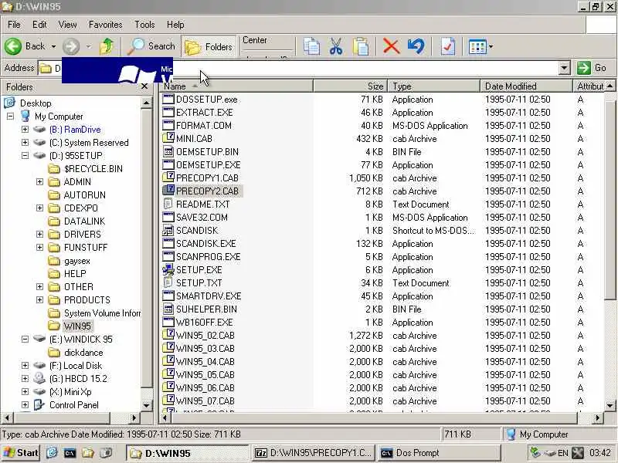Click the red Delete X icon
The height and width of the screenshot is (463, 618).
pyautogui.click(x=391, y=46)
